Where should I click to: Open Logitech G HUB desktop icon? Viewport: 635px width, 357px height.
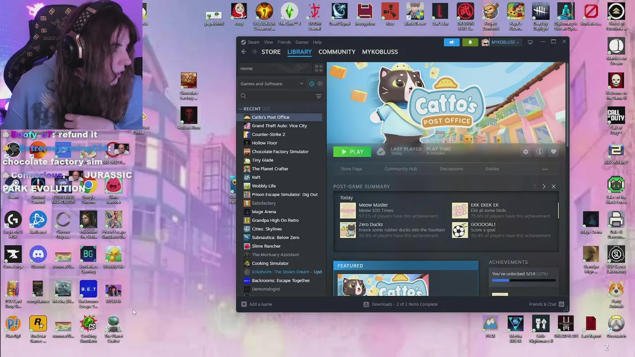tap(13, 225)
